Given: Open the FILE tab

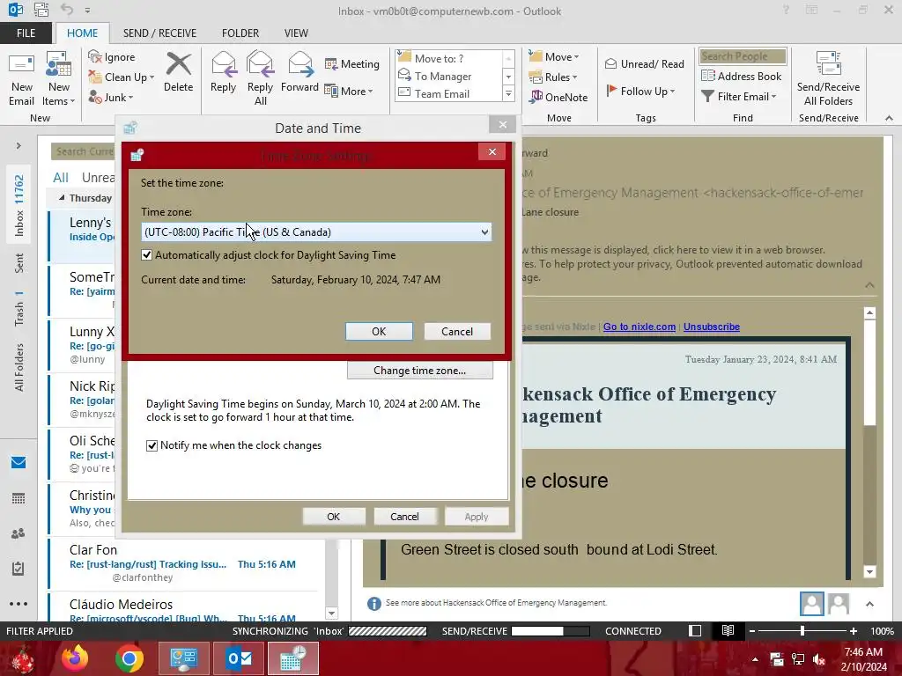Looking at the screenshot, I should click(26, 33).
